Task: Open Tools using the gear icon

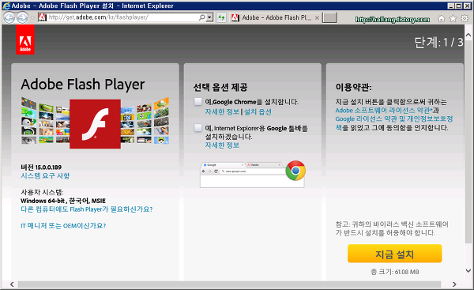Action: (465, 18)
